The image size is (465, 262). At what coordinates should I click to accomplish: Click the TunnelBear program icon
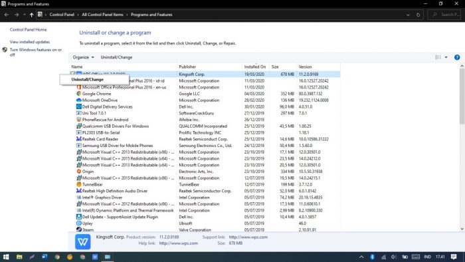[78, 185]
